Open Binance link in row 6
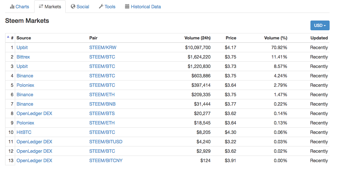Image resolution: width=339 pixels, height=169 pixels. (x=25, y=94)
